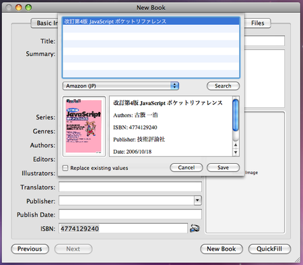This screenshot has height=265, width=303.
Task: Click the QuickFill button
Action: pyautogui.click(x=269, y=249)
